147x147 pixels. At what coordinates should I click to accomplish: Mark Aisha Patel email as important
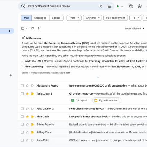click(32, 140)
